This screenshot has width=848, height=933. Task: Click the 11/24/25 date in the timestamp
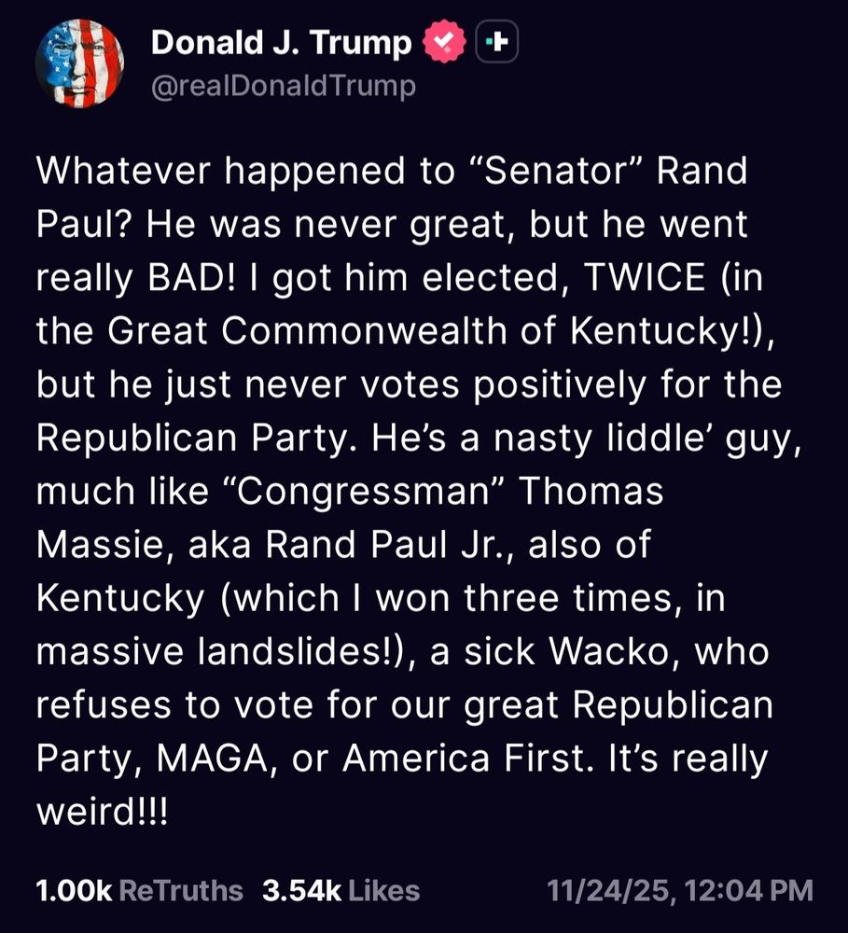pos(610,891)
